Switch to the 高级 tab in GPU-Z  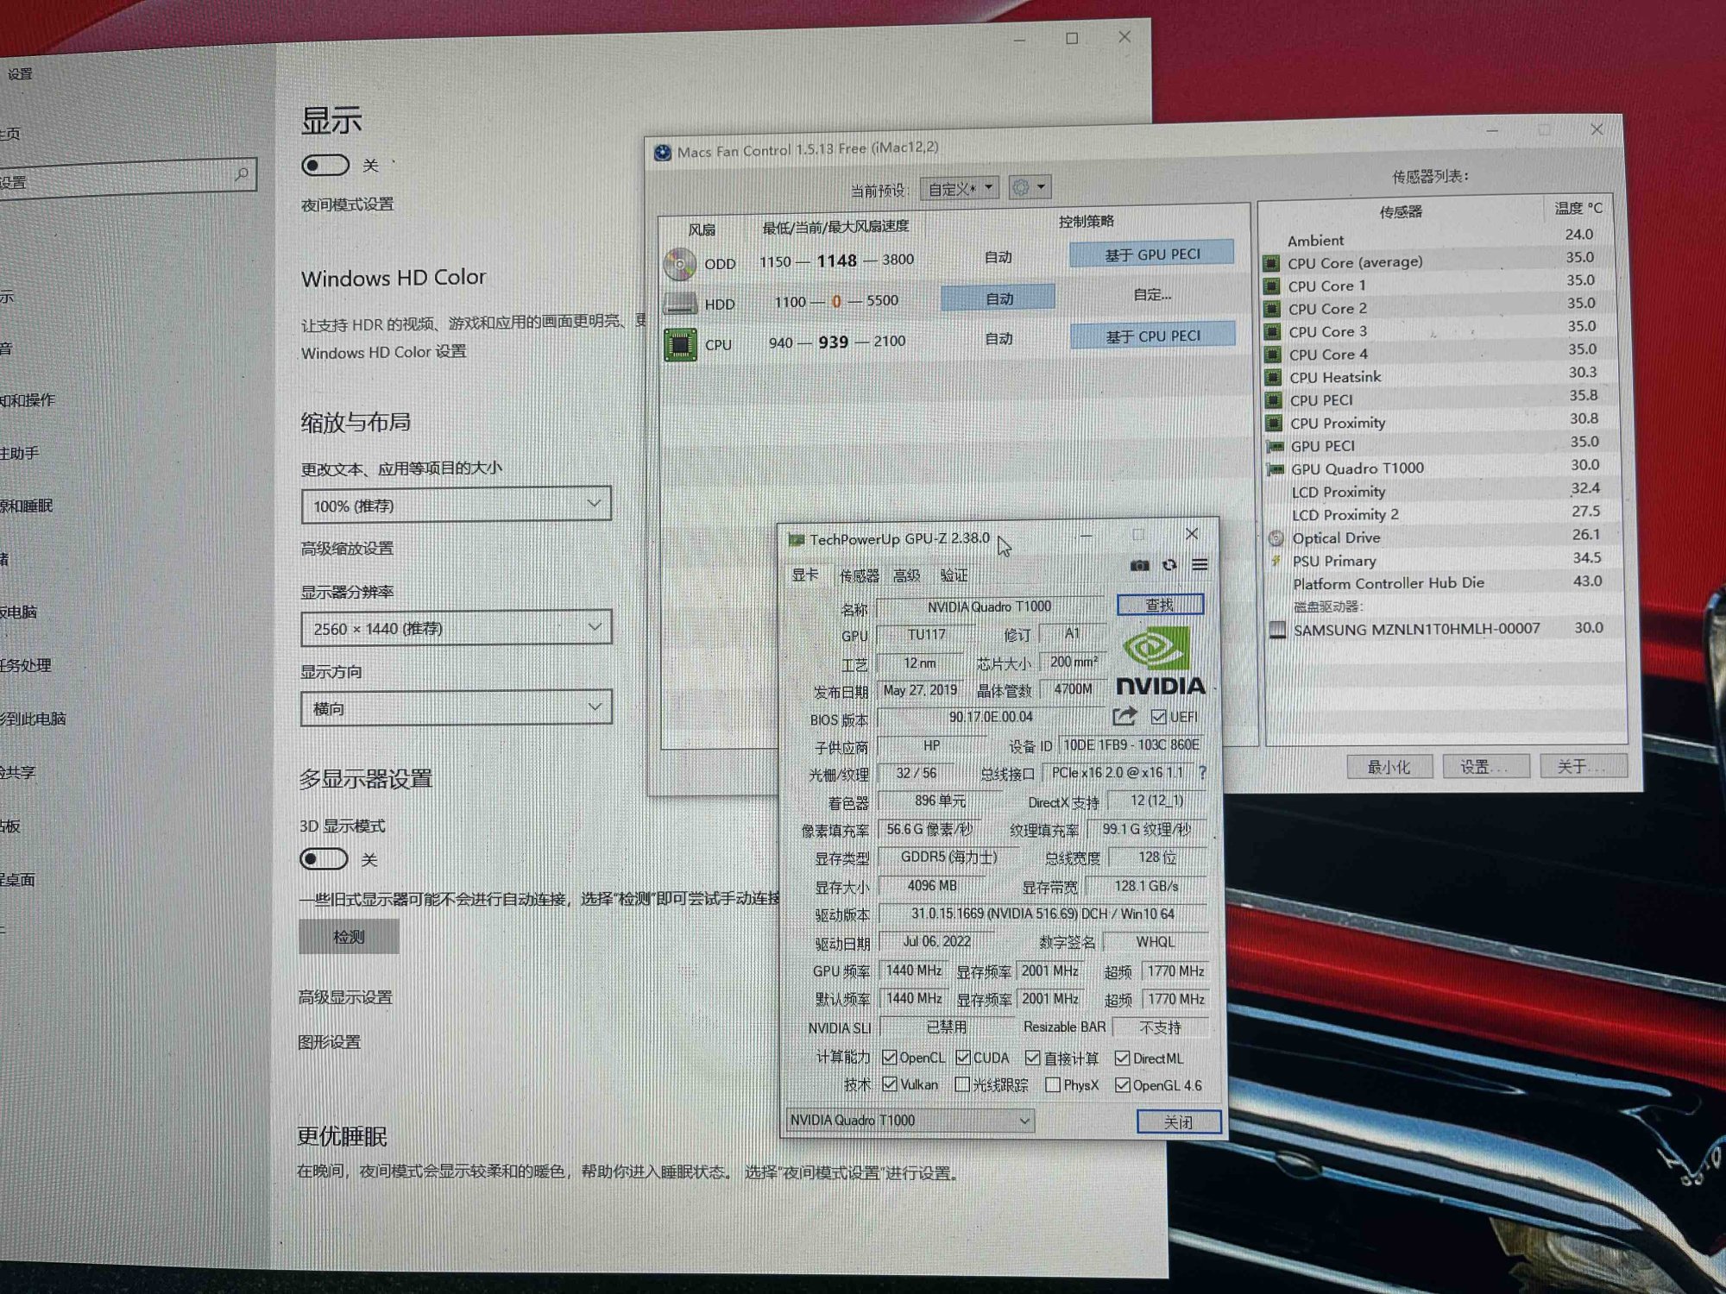tap(906, 575)
